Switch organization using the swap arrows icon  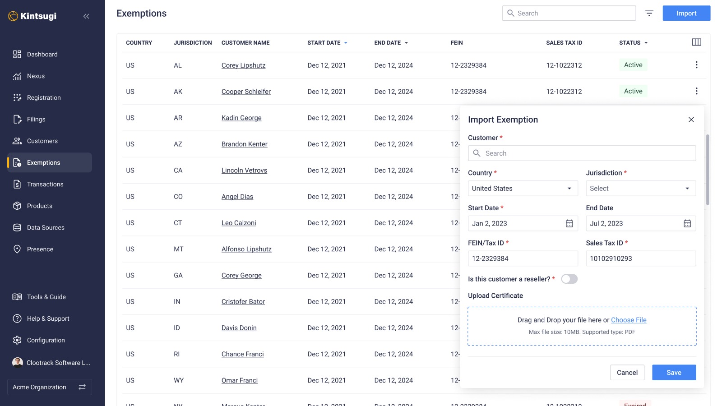tap(82, 387)
